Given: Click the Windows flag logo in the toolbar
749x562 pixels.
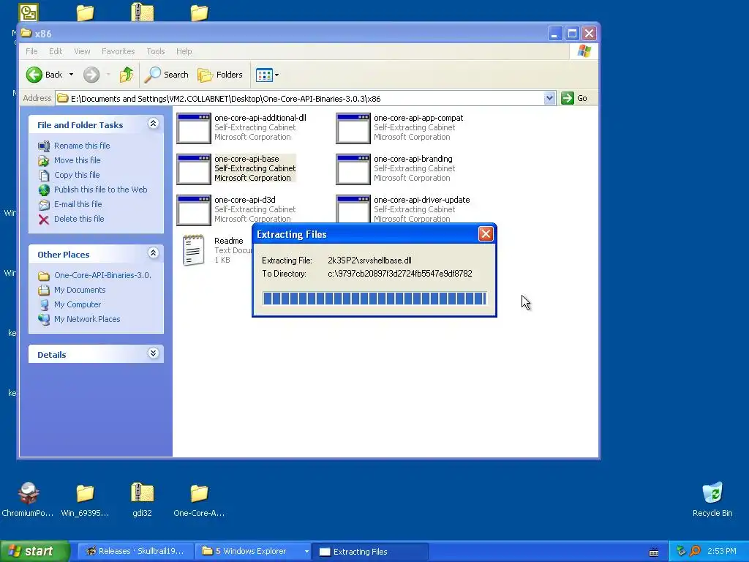Looking at the screenshot, I should point(584,51).
